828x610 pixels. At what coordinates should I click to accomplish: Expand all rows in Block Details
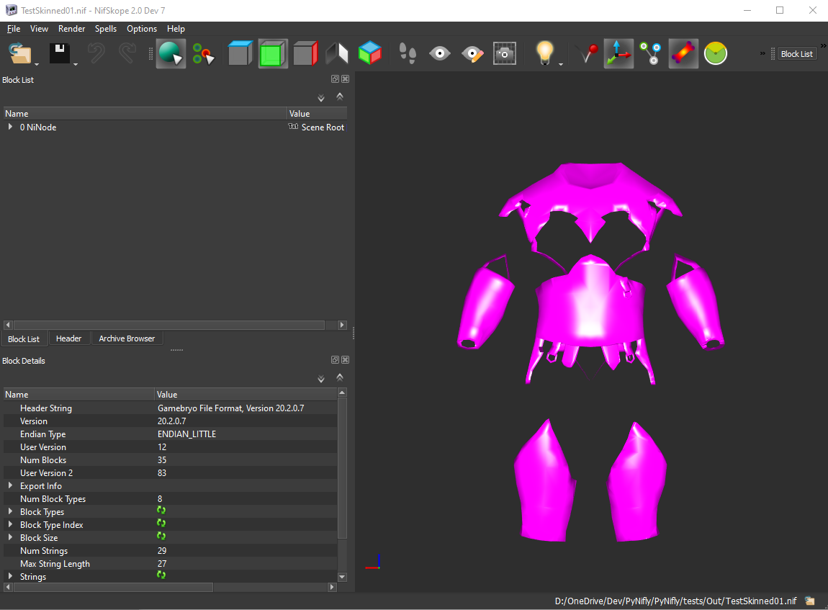tap(321, 378)
